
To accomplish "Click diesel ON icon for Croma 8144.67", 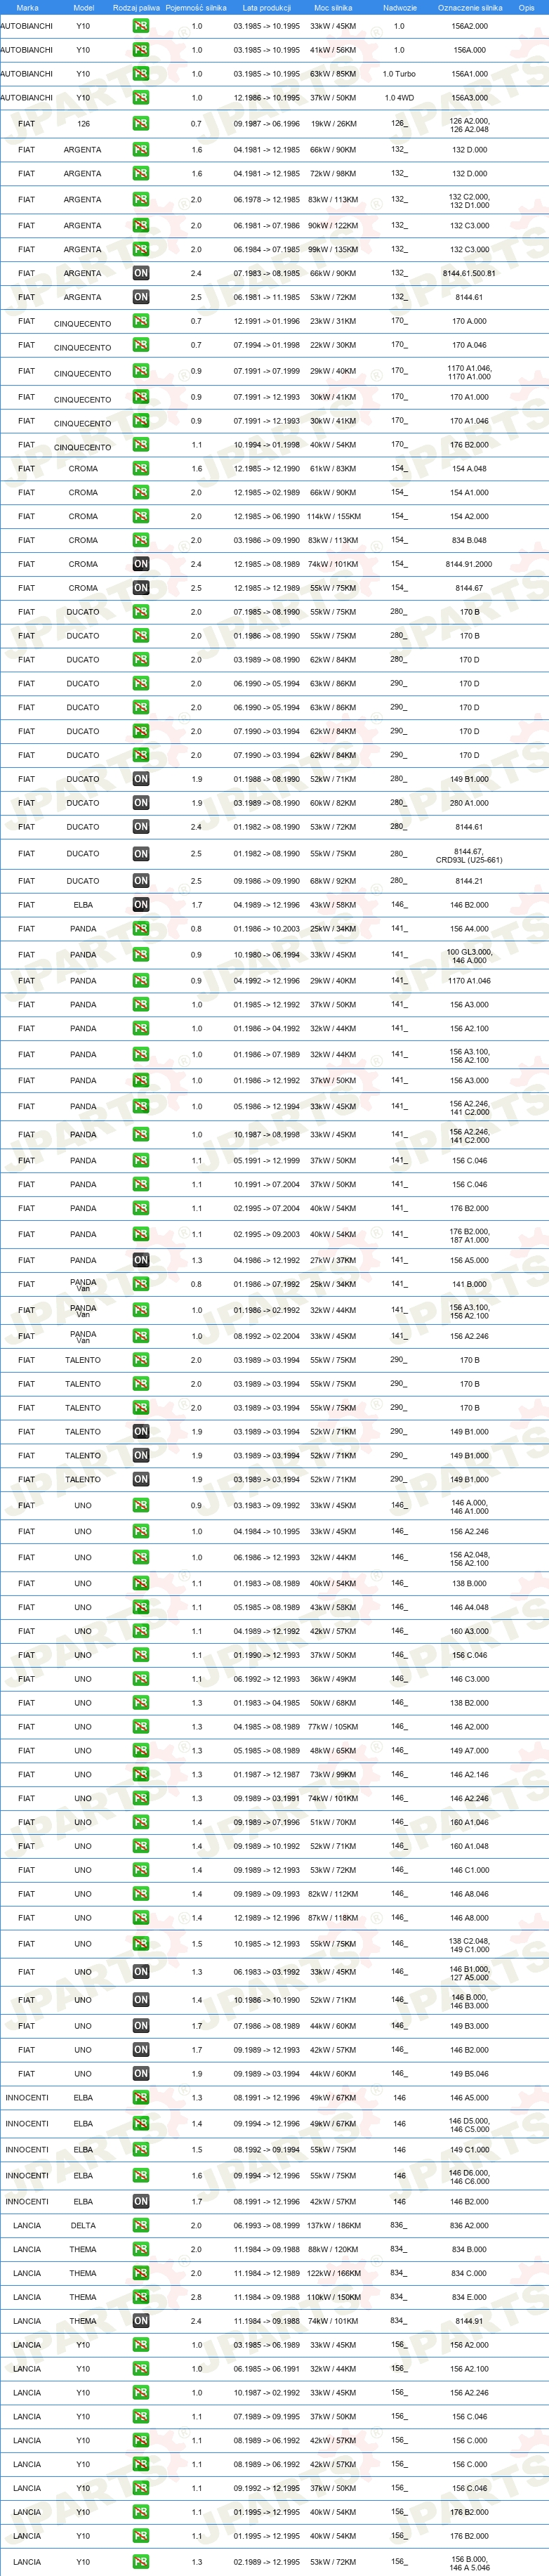I will tap(141, 588).
